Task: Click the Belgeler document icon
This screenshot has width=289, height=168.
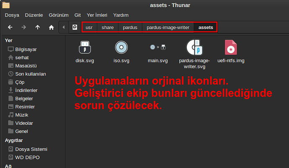Action: [x=11, y=98]
